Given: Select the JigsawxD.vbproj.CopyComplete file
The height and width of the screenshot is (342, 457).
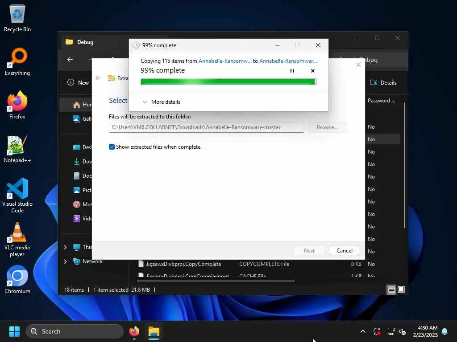Looking at the screenshot, I should tap(183, 264).
